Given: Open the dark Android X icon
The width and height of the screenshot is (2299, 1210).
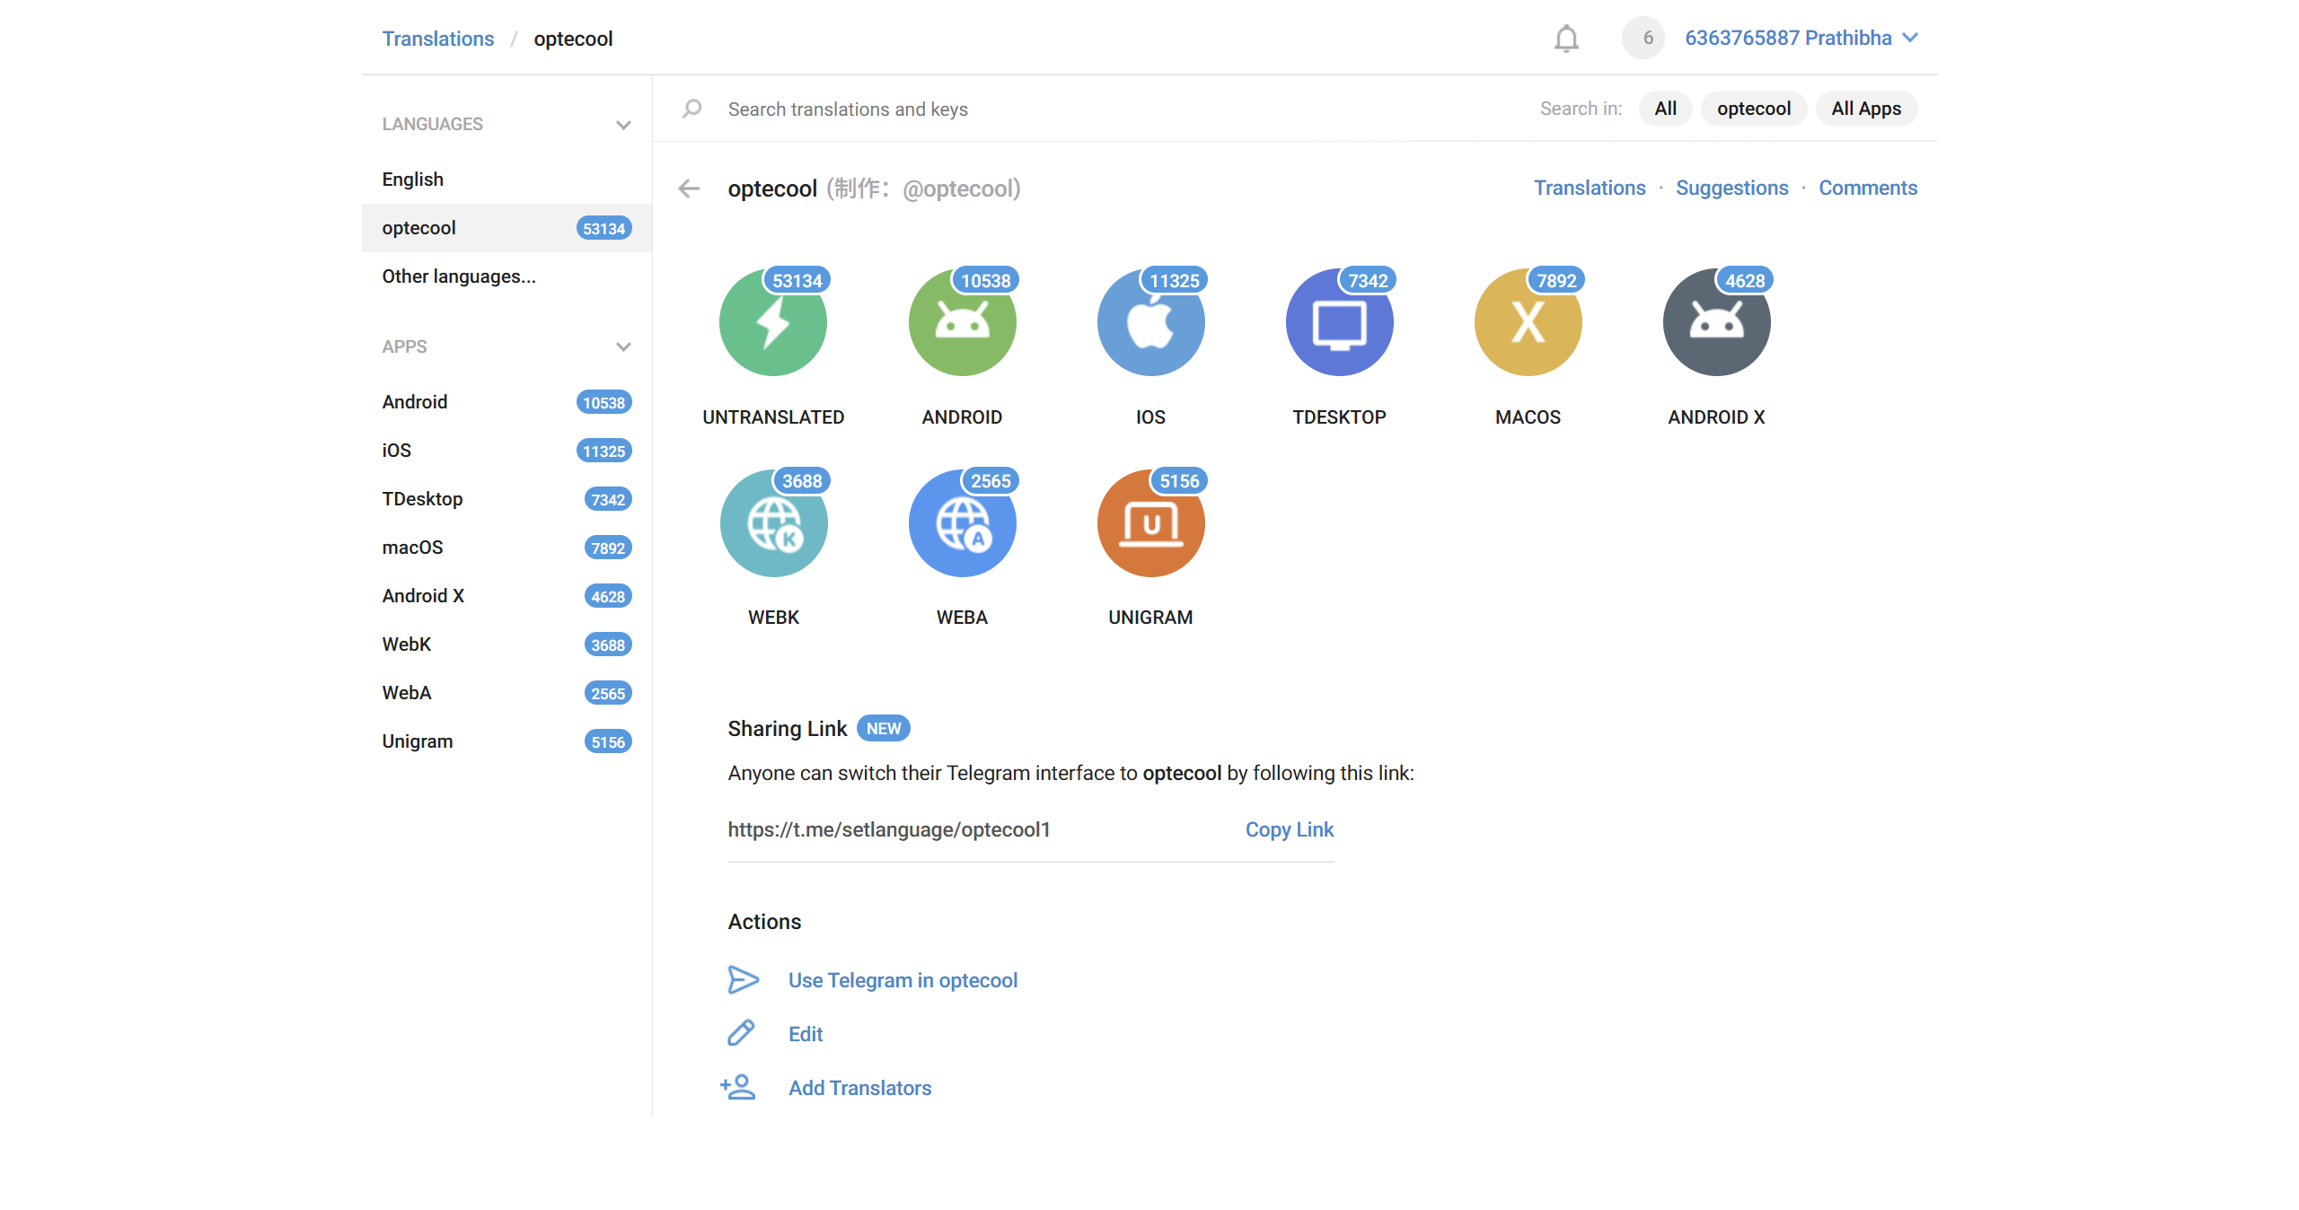Looking at the screenshot, I should click(1716, 323).
